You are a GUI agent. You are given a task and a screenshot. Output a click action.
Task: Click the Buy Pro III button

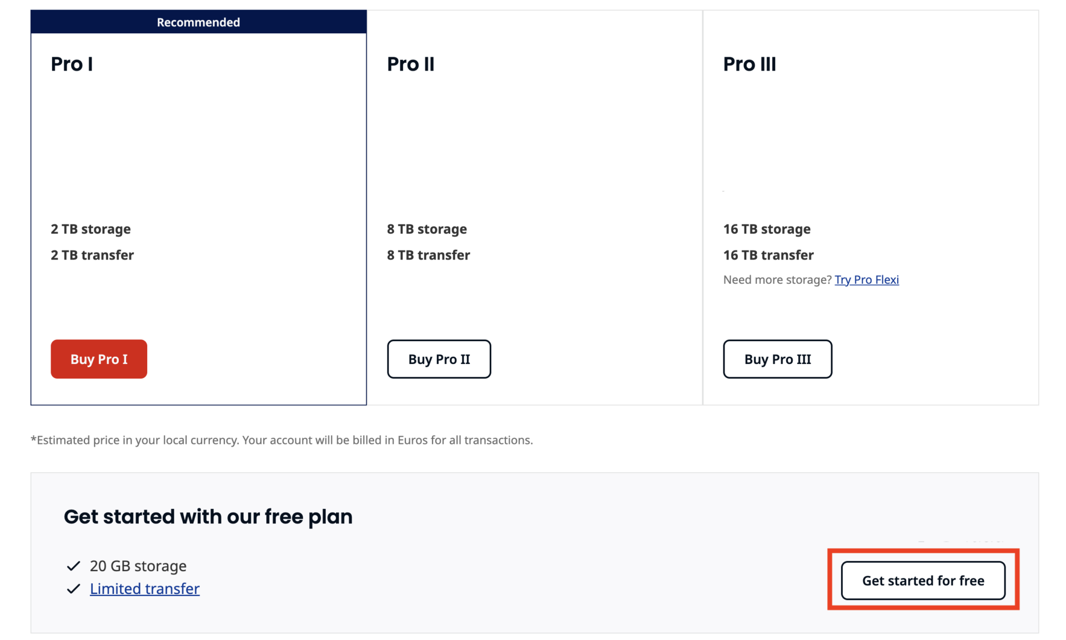777,359
